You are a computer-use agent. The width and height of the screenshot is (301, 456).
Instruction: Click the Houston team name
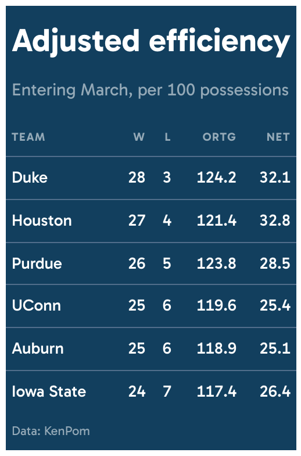pos(42,220)
